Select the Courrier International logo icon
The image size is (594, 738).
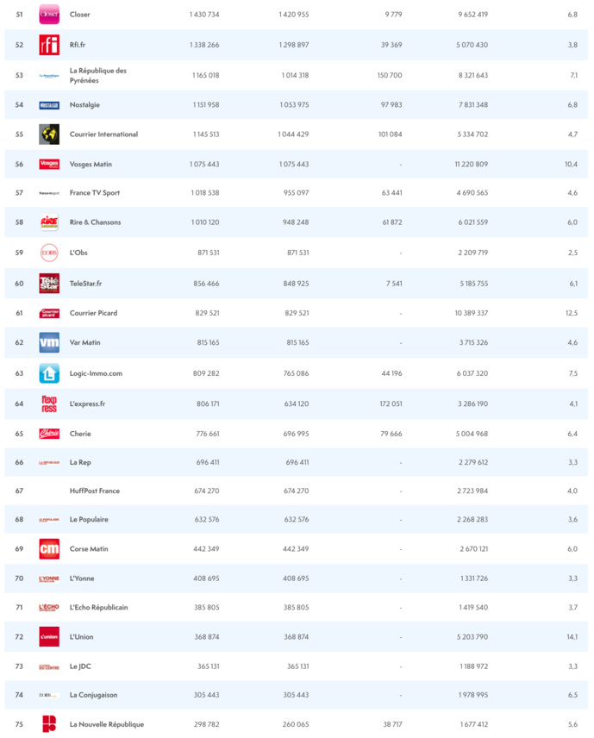click(49, 134)
